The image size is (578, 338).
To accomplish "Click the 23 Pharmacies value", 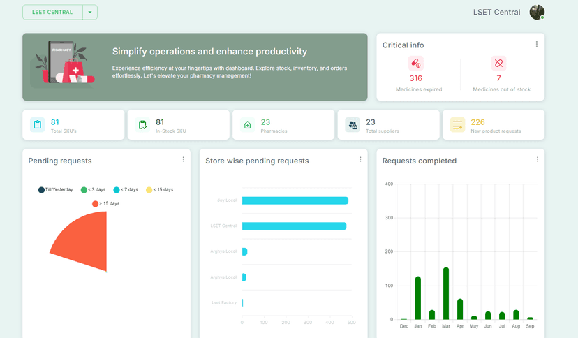I will 265,122.
